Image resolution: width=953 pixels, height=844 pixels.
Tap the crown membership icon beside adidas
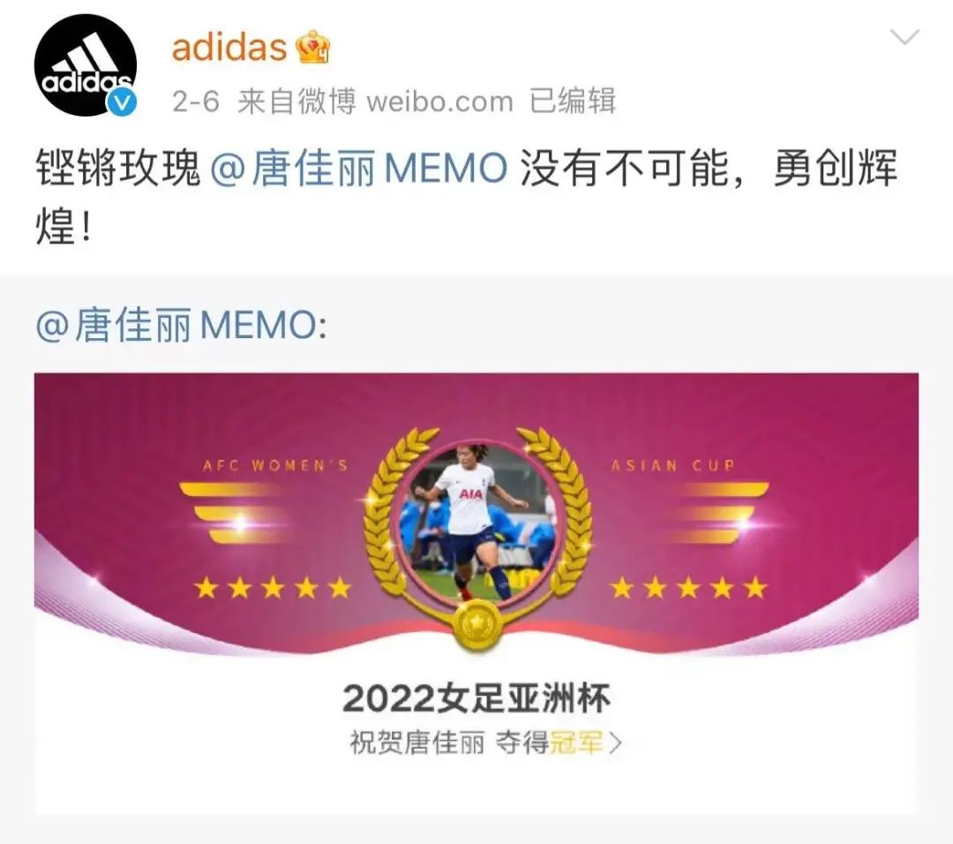tap(312, 47)
